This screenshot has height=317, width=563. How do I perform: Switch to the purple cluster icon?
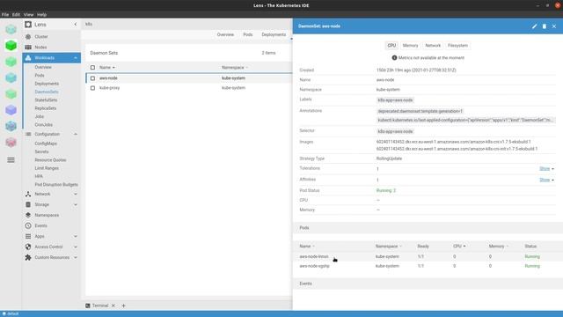[x=11, y=110]
